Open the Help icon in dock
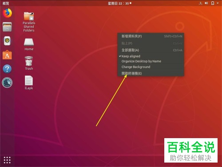Image resolution: width=222 pixels, height=167 pixels. click(7, 69)
